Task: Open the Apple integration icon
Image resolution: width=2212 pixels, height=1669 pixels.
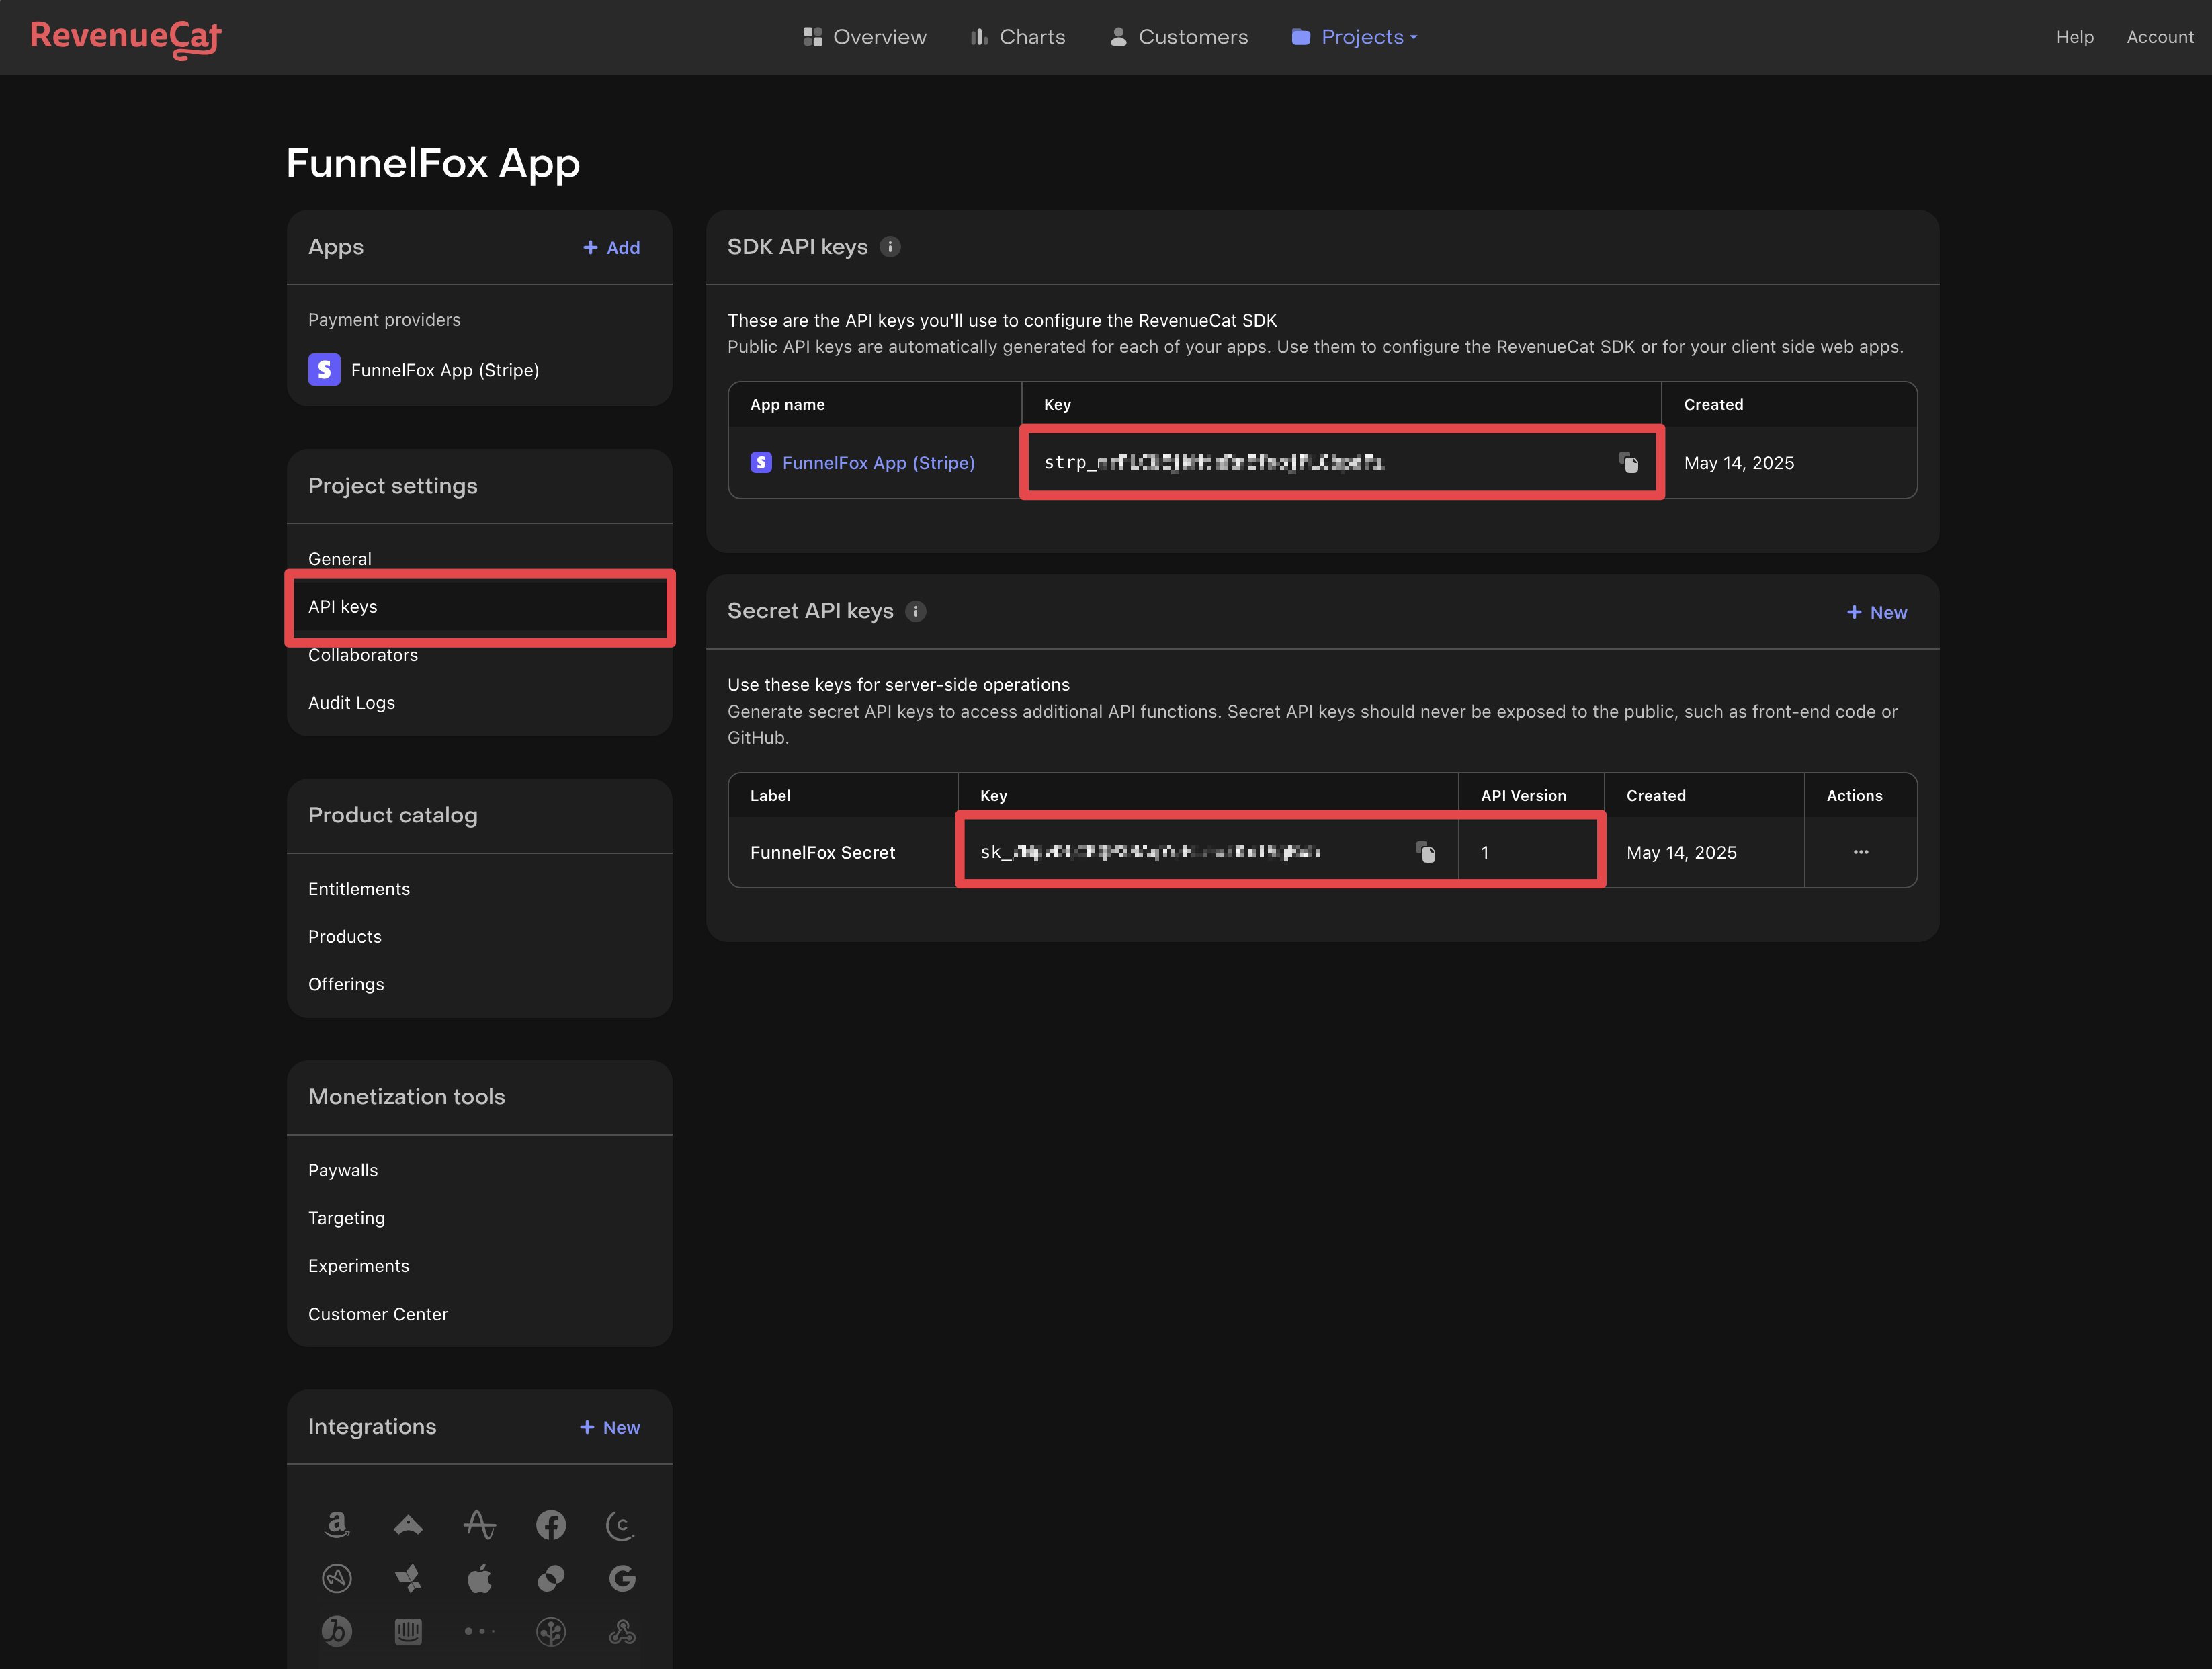Action: click(479, 1578)
